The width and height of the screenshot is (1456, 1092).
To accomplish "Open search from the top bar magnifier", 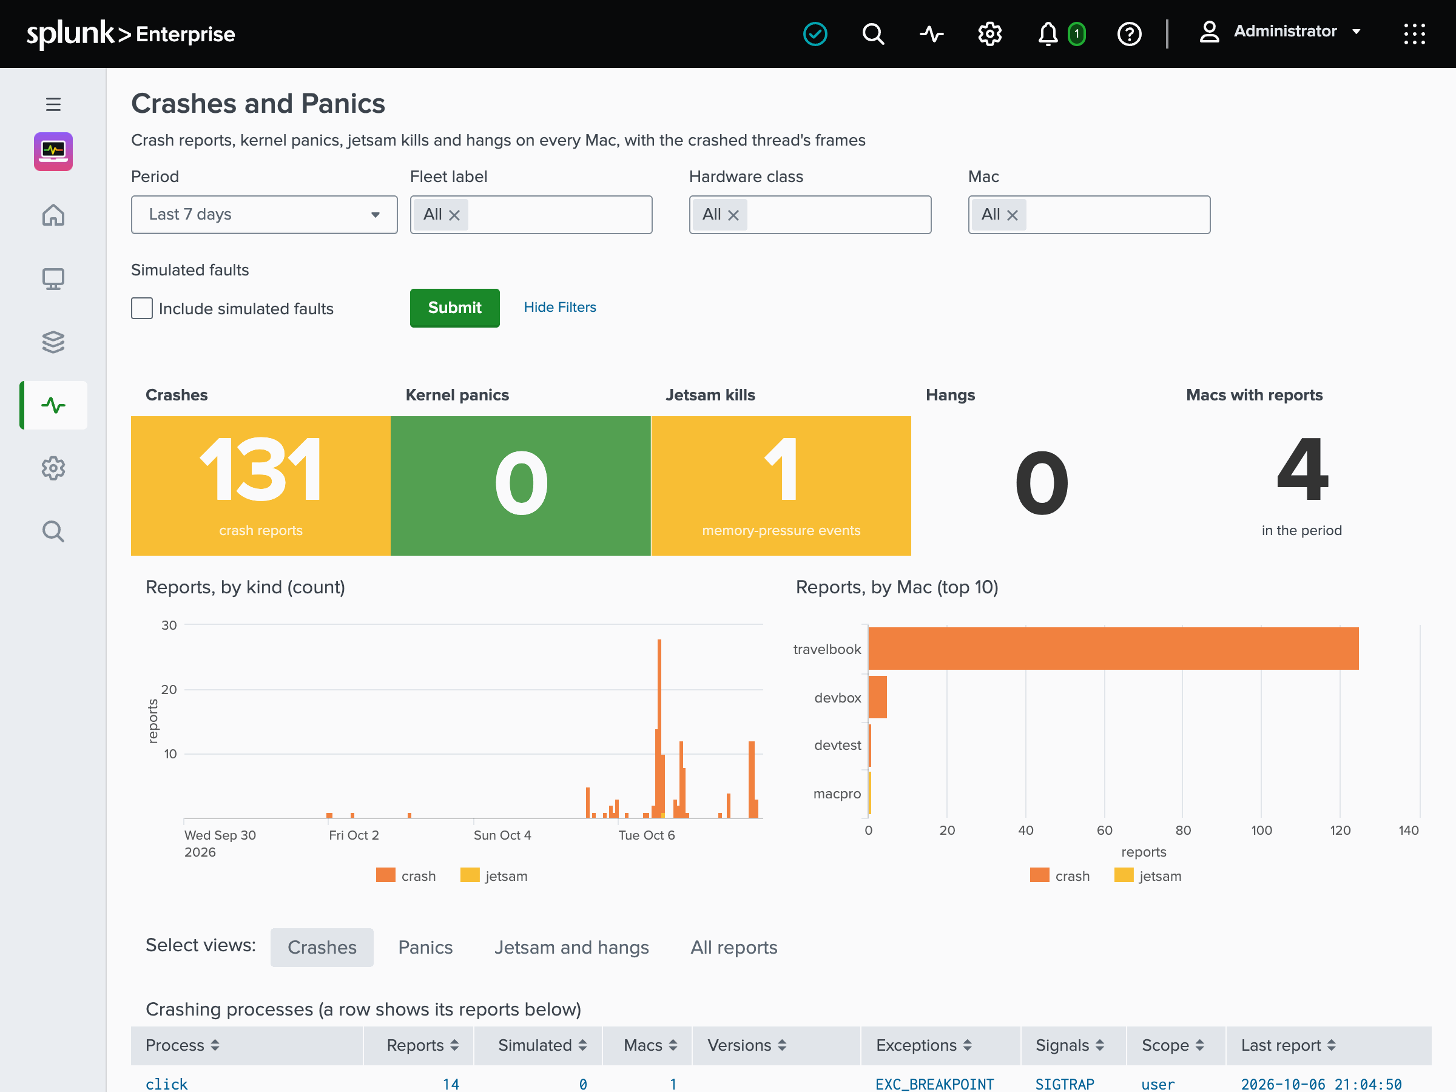I will coord(873,33).
